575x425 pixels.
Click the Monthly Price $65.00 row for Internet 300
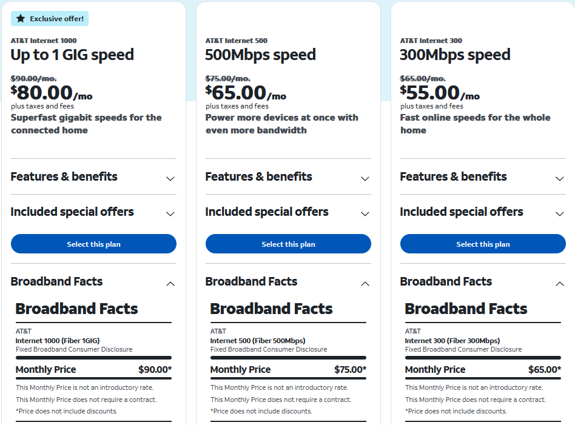coord(483,370)
